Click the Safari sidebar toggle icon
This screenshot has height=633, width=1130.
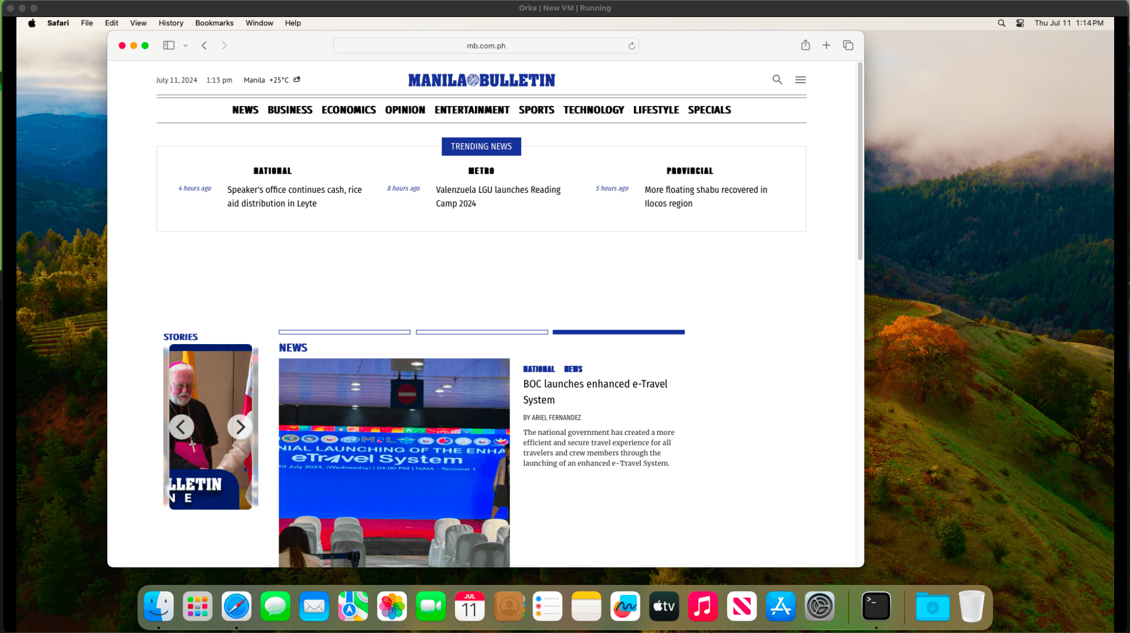[168, 45]
